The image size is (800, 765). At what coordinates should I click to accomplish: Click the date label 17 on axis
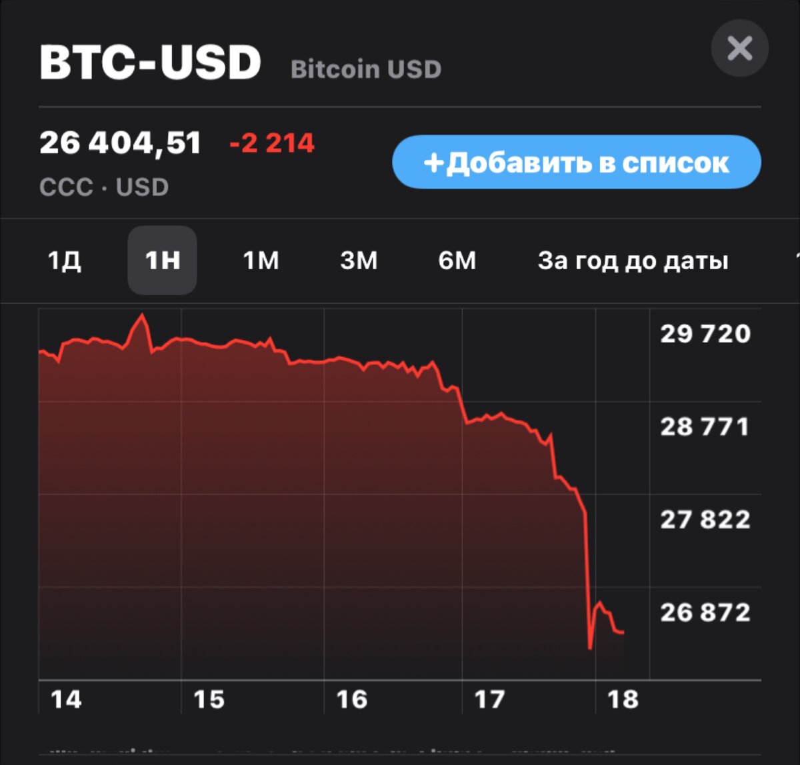click(491, 700)
